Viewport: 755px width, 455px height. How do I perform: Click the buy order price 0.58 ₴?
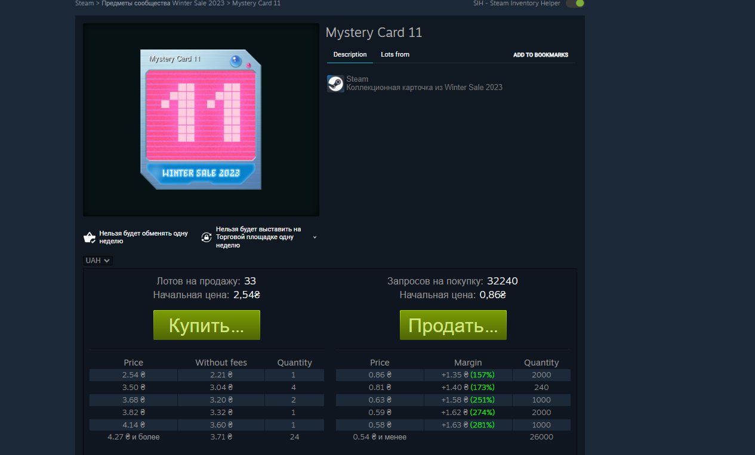click(380, 425)
